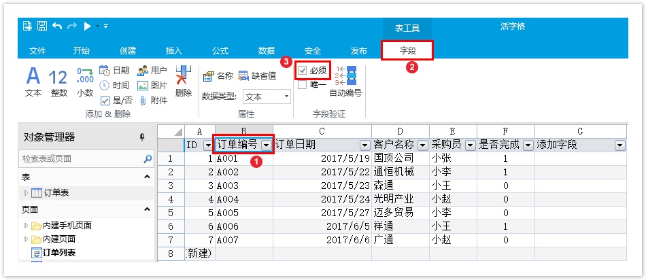
Task: Add a 小数 (decimal) field
Action: tap(84, 80)
